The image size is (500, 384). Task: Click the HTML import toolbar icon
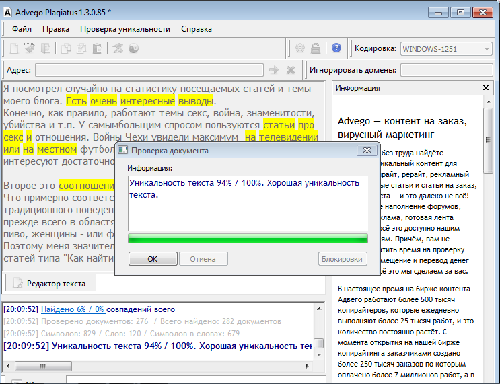(x=30, y=48)
